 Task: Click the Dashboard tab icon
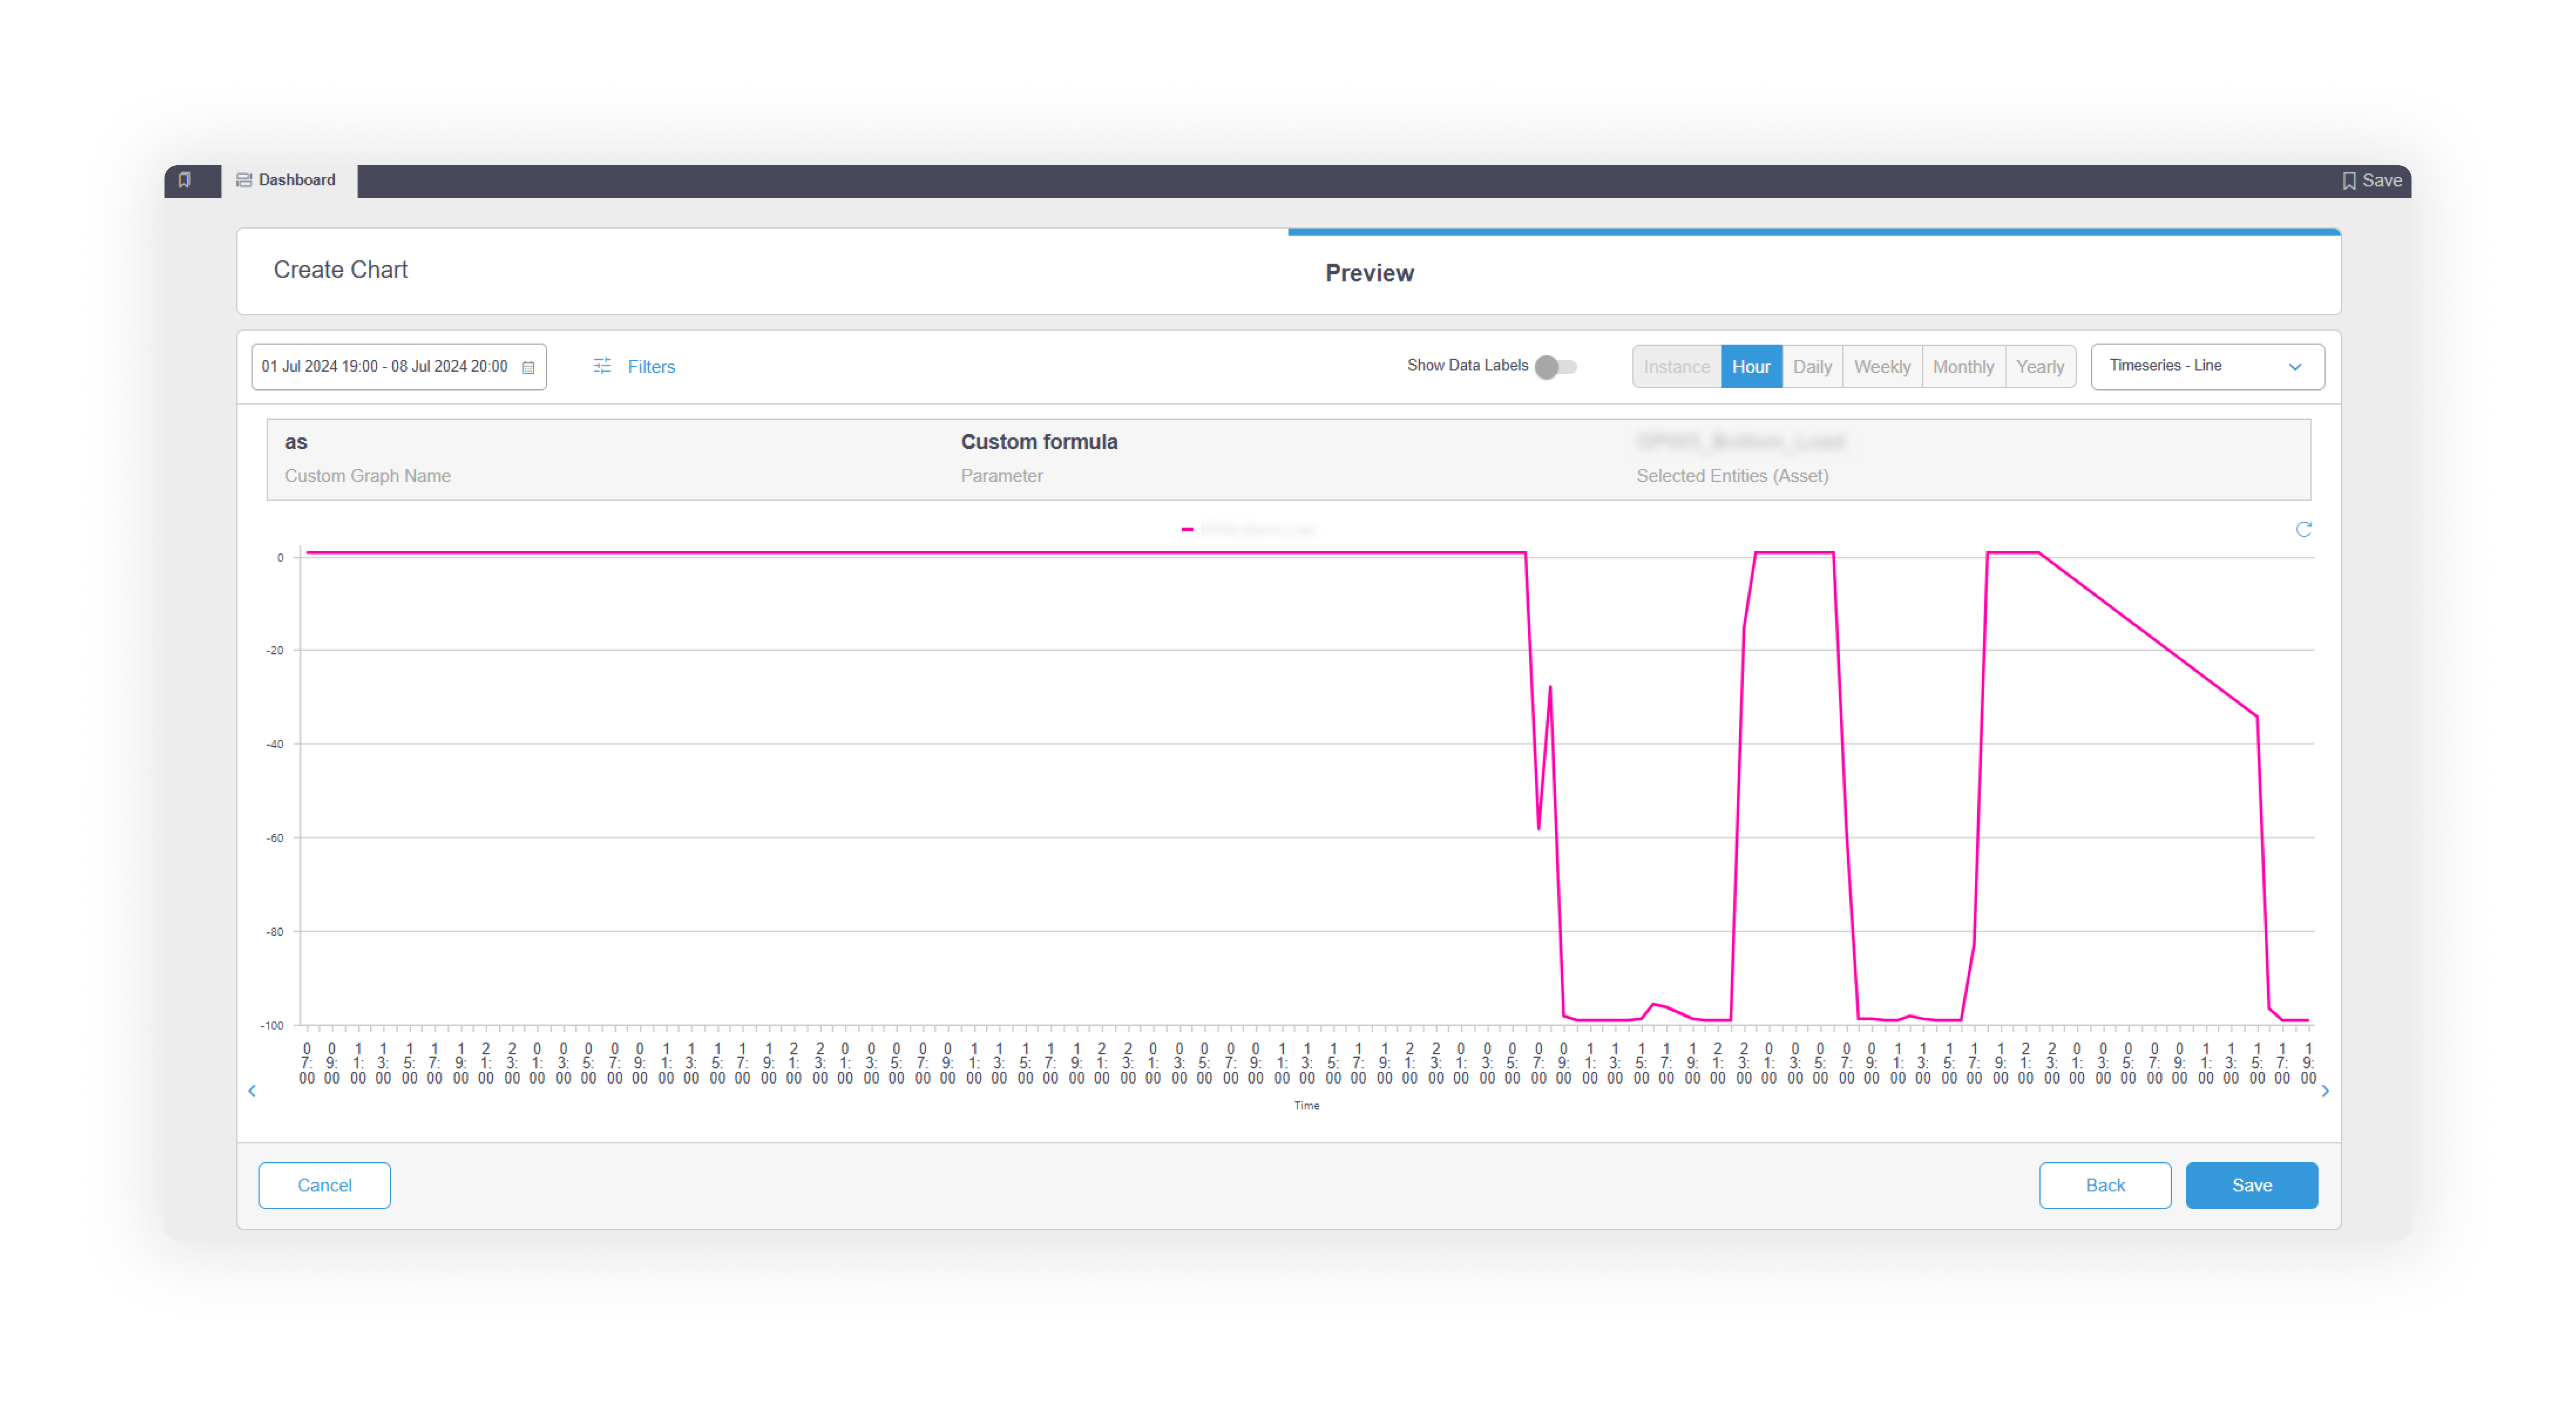[244, 180]
